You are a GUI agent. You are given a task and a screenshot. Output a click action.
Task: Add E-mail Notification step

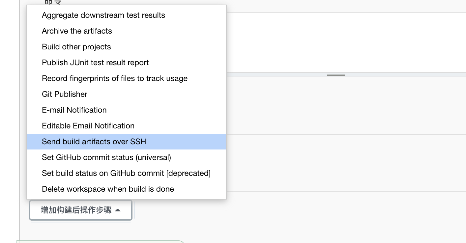[74, 110]
